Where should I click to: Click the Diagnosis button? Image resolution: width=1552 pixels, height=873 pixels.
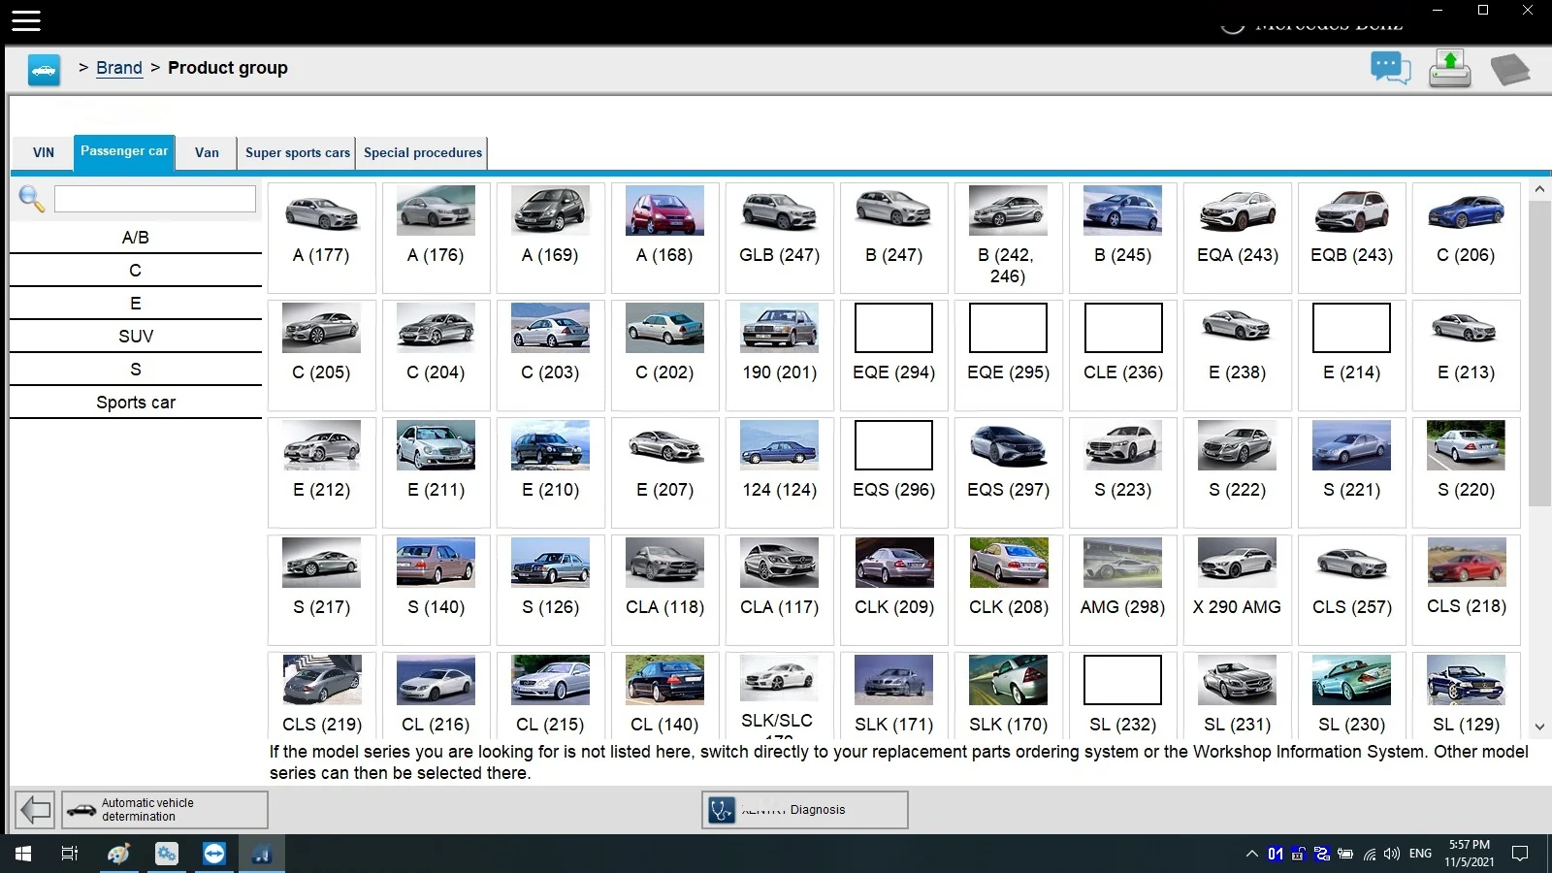click(804, 810)
